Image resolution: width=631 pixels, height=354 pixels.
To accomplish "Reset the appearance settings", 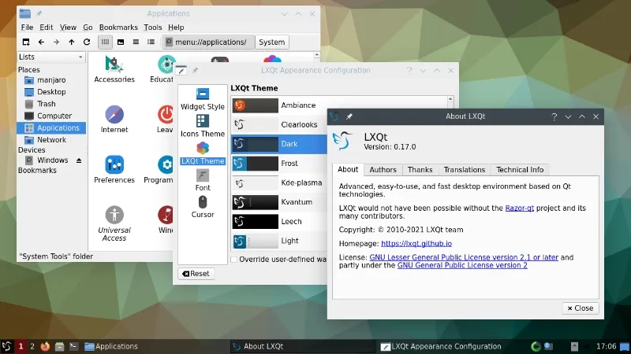I will [x=196, y=274].
